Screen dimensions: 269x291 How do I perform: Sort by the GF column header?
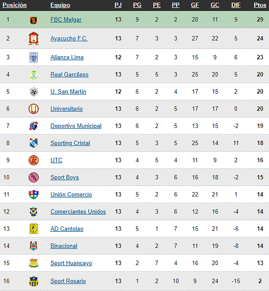(x=195, y=5)
